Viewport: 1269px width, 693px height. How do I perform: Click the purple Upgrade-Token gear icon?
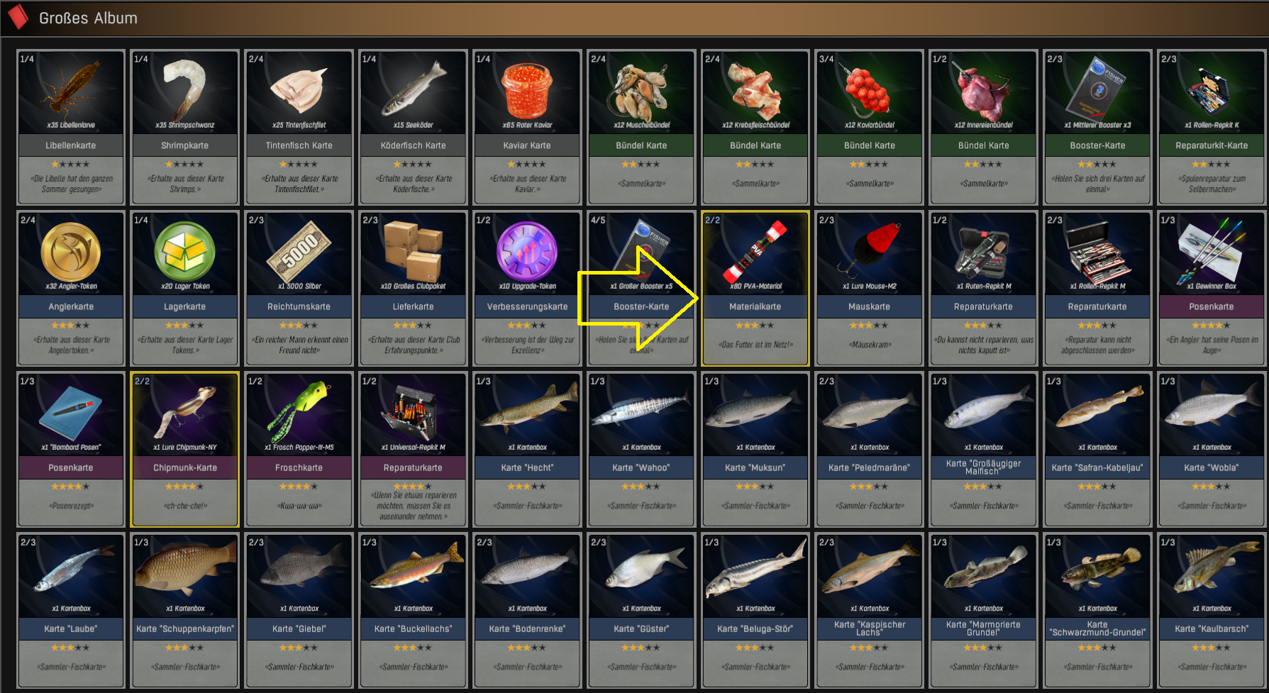[x=527, y=252]
